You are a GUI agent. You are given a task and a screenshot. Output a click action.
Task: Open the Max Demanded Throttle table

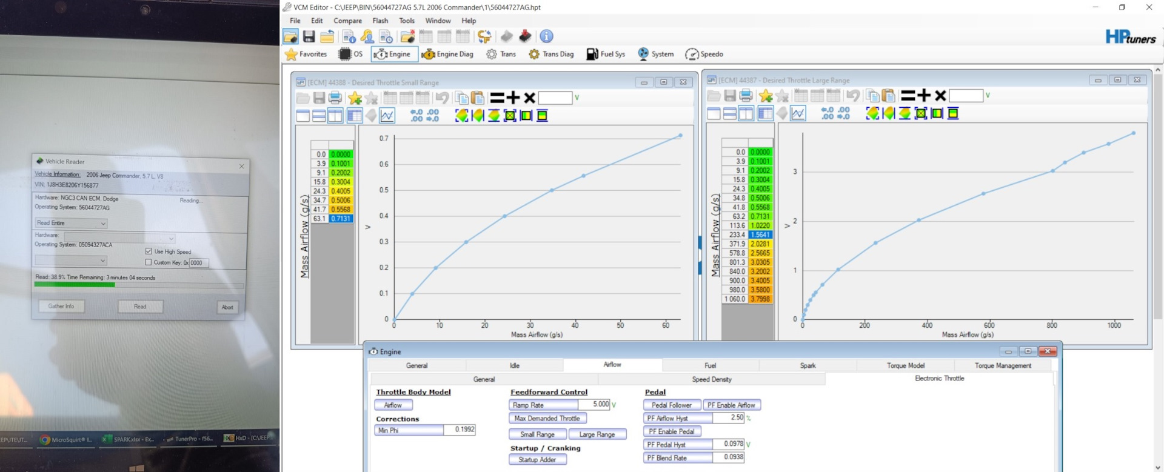547,418
